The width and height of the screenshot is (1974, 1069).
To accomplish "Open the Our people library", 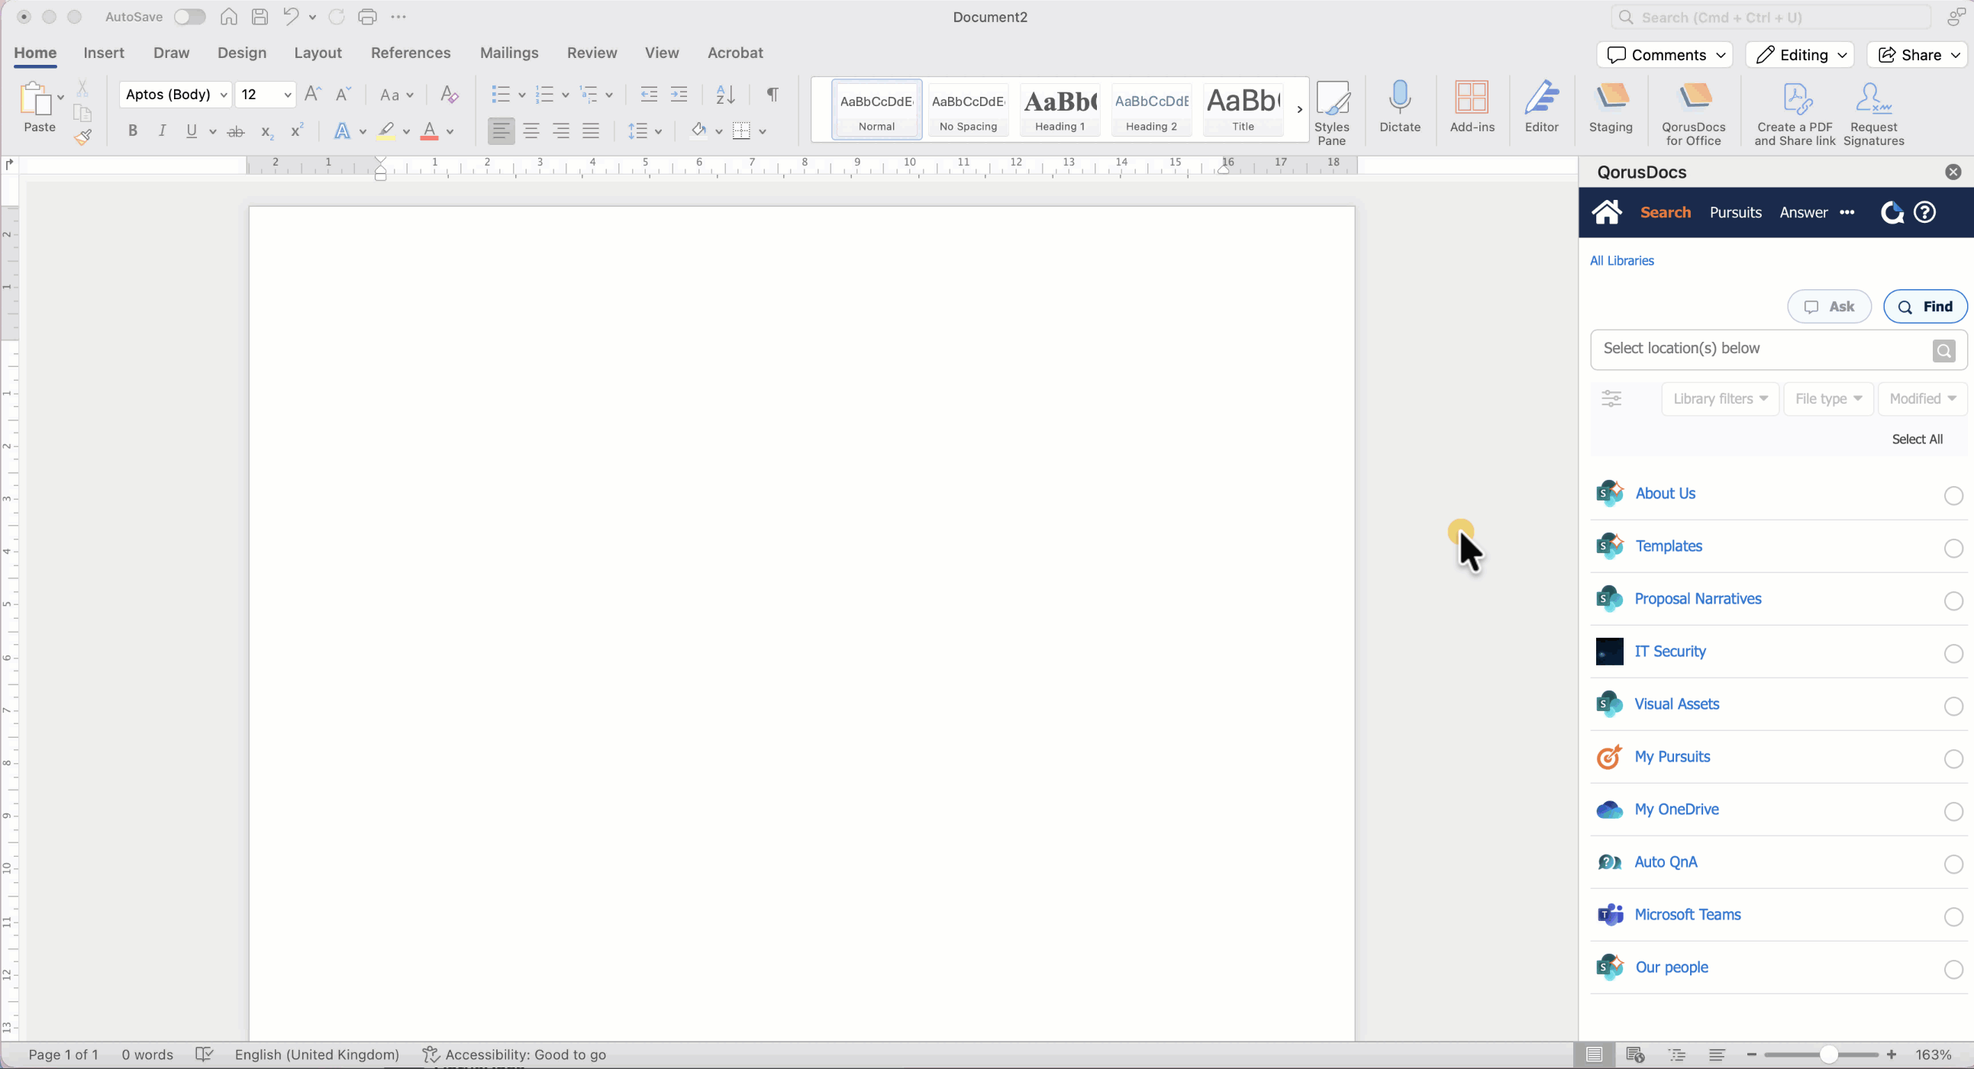I will (x=1671, y=968).
